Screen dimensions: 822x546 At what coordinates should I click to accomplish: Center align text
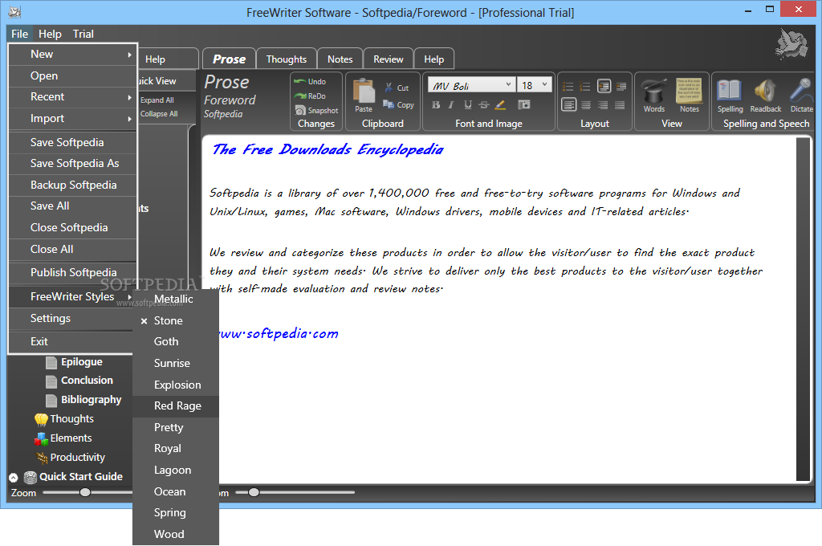[586, 105]
